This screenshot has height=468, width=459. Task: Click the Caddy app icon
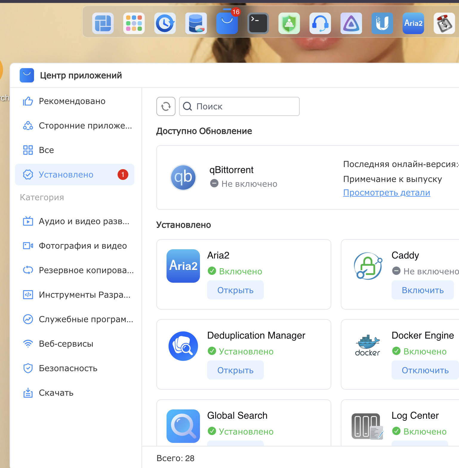pyautogui.click(x=368, y=266)
